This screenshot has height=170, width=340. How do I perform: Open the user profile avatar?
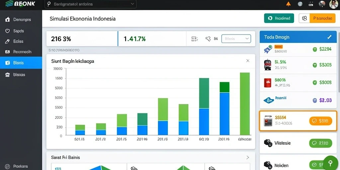coord(333,4)
